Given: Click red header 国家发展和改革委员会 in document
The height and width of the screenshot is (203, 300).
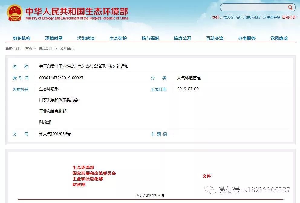Looking at the screenshot, I should 94,173.
